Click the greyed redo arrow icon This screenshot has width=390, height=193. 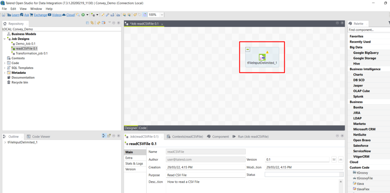(x=139, y=15)
